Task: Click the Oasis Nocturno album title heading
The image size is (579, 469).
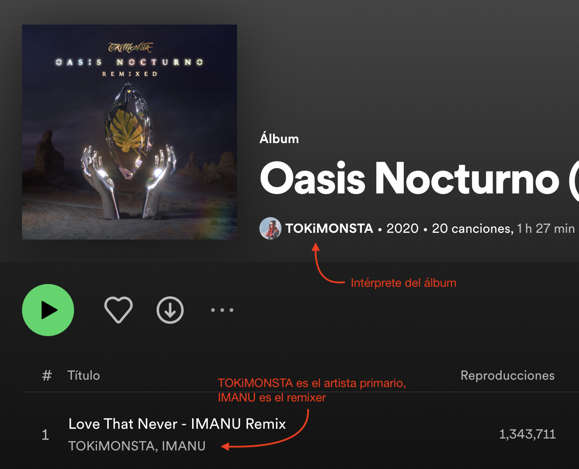Action: [x=419, y=179]
